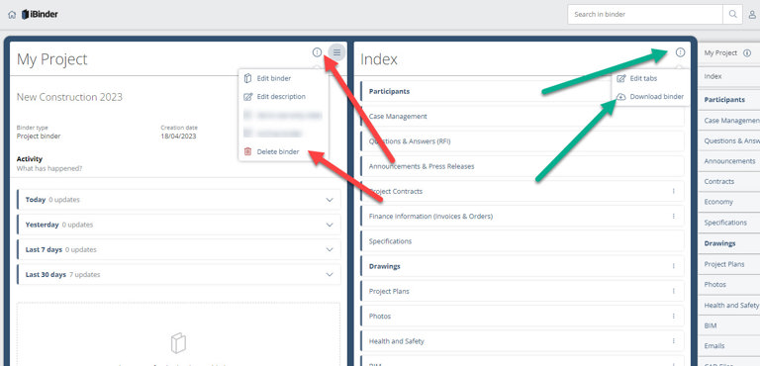Expand the Yesterday updates section
This screenshot has height=366, width=760.
pyautogui.click(x=179, y=225)
